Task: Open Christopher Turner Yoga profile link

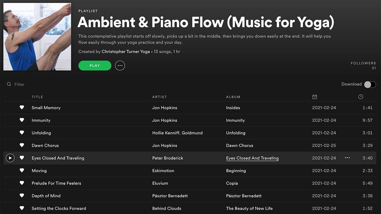Action: (x=126, y=51)
